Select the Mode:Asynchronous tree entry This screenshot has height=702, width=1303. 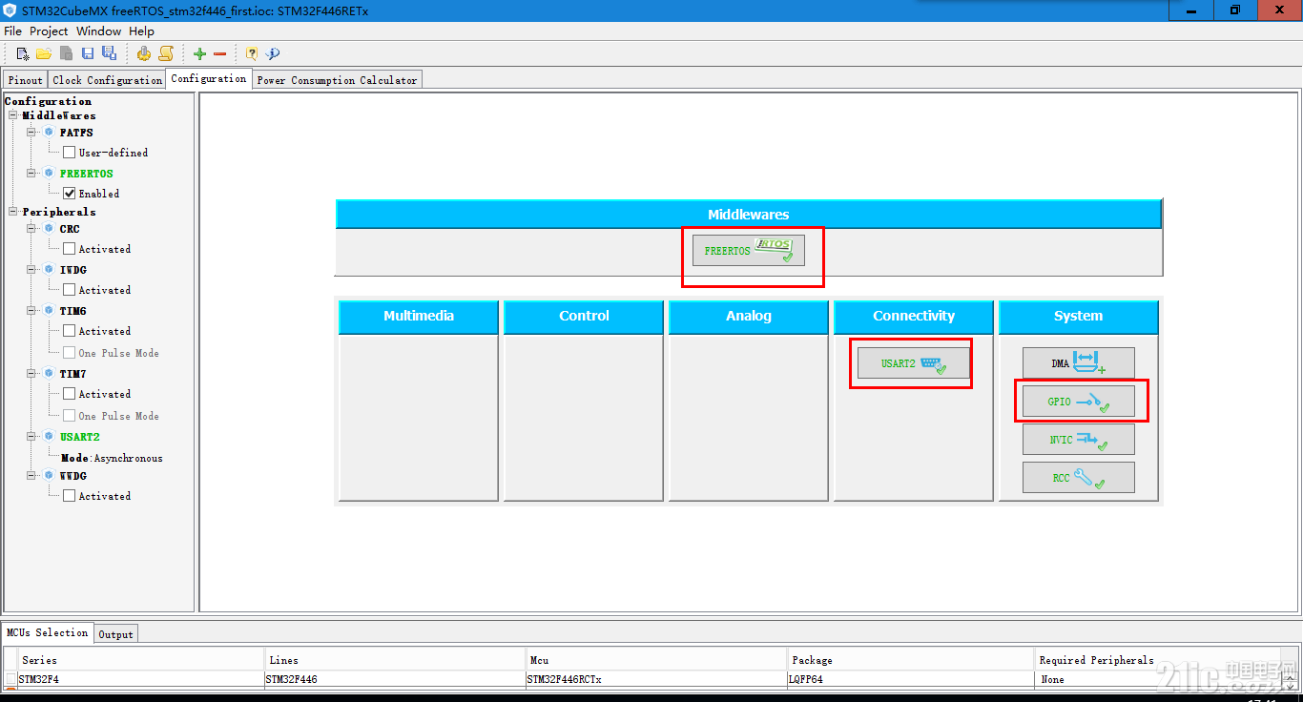click(112, 458)
